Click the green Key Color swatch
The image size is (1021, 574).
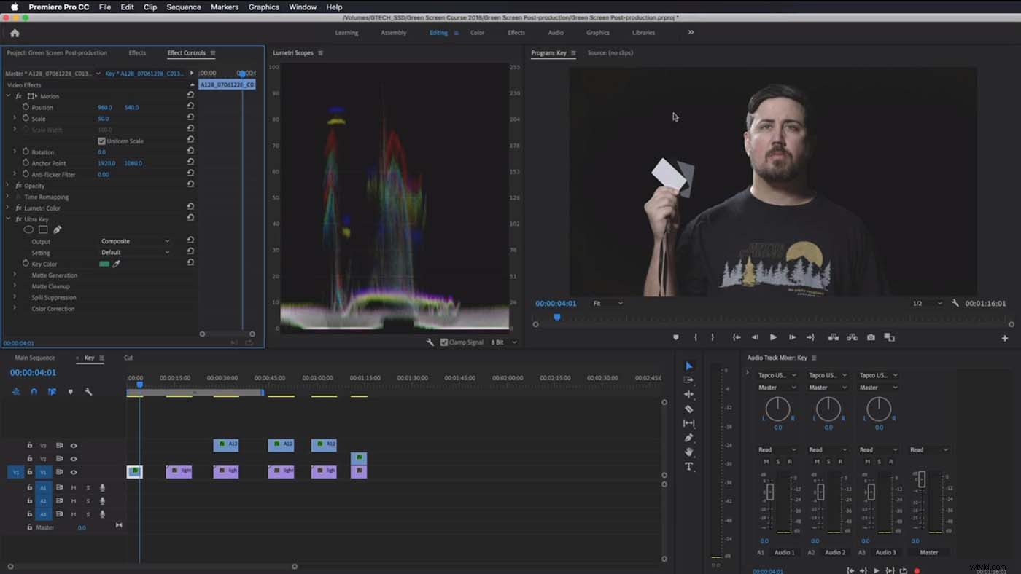[x=105, y=264]
